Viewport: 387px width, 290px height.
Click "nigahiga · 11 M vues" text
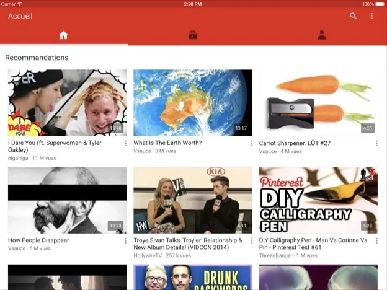pyautogui.click(x=32, y=158)
